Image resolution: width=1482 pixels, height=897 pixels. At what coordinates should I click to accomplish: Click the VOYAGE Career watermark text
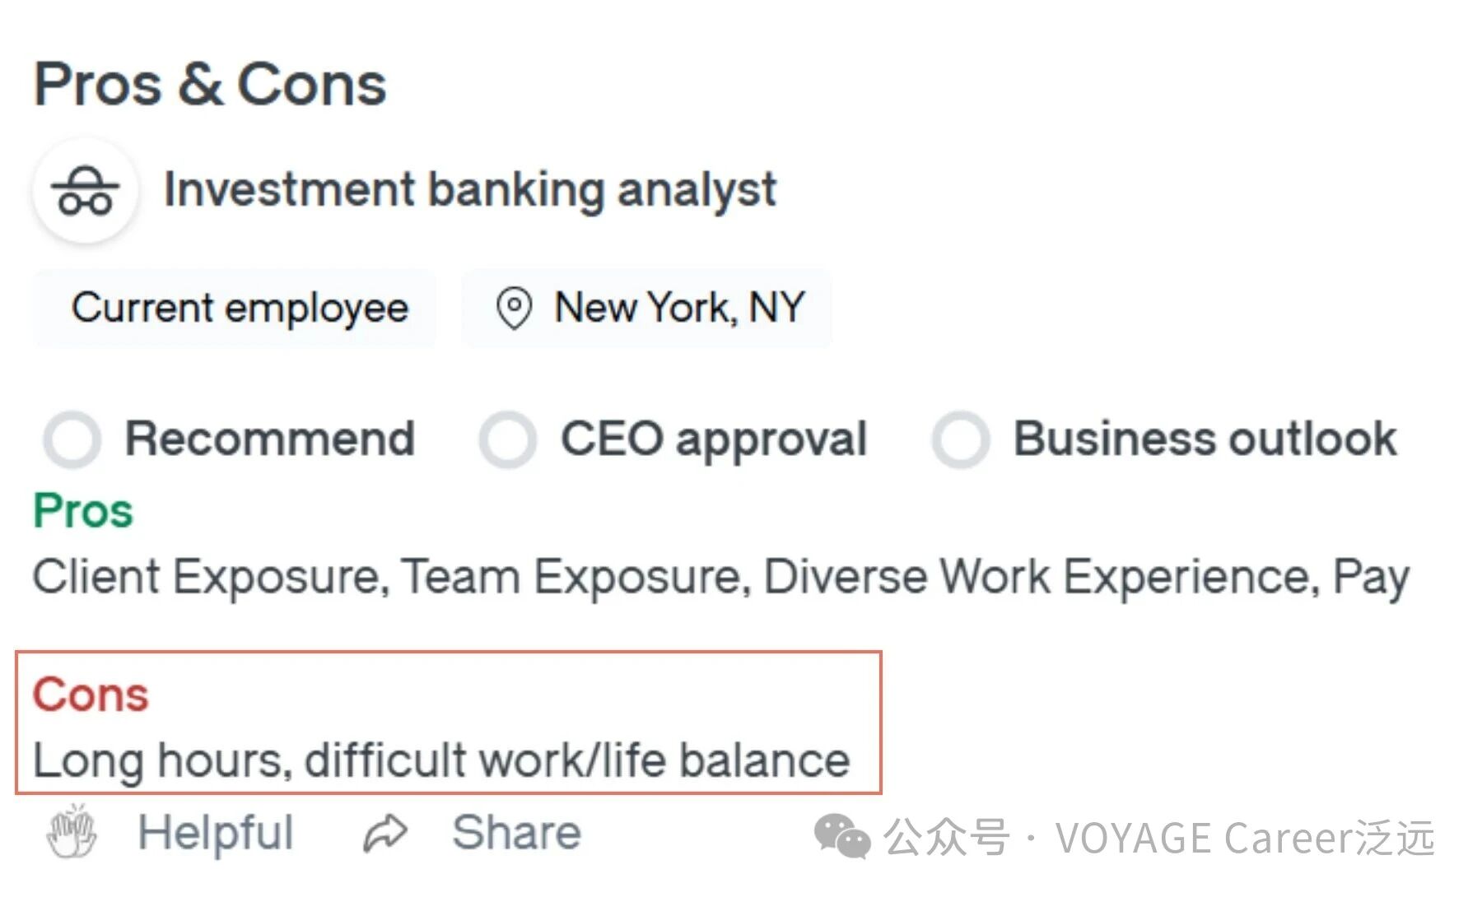pos(1243,838)
